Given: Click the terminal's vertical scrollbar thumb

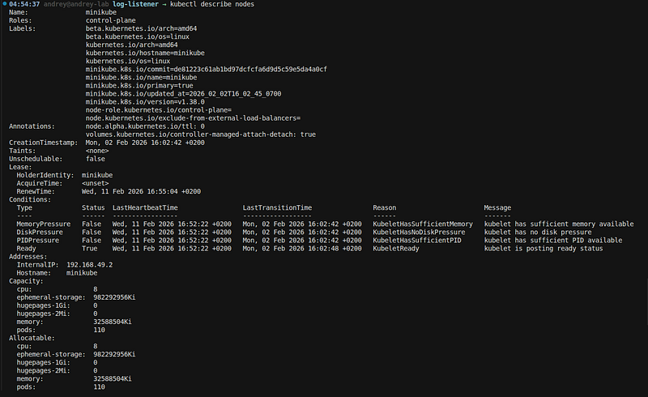Looking at the screenshot, I should 646,302.
